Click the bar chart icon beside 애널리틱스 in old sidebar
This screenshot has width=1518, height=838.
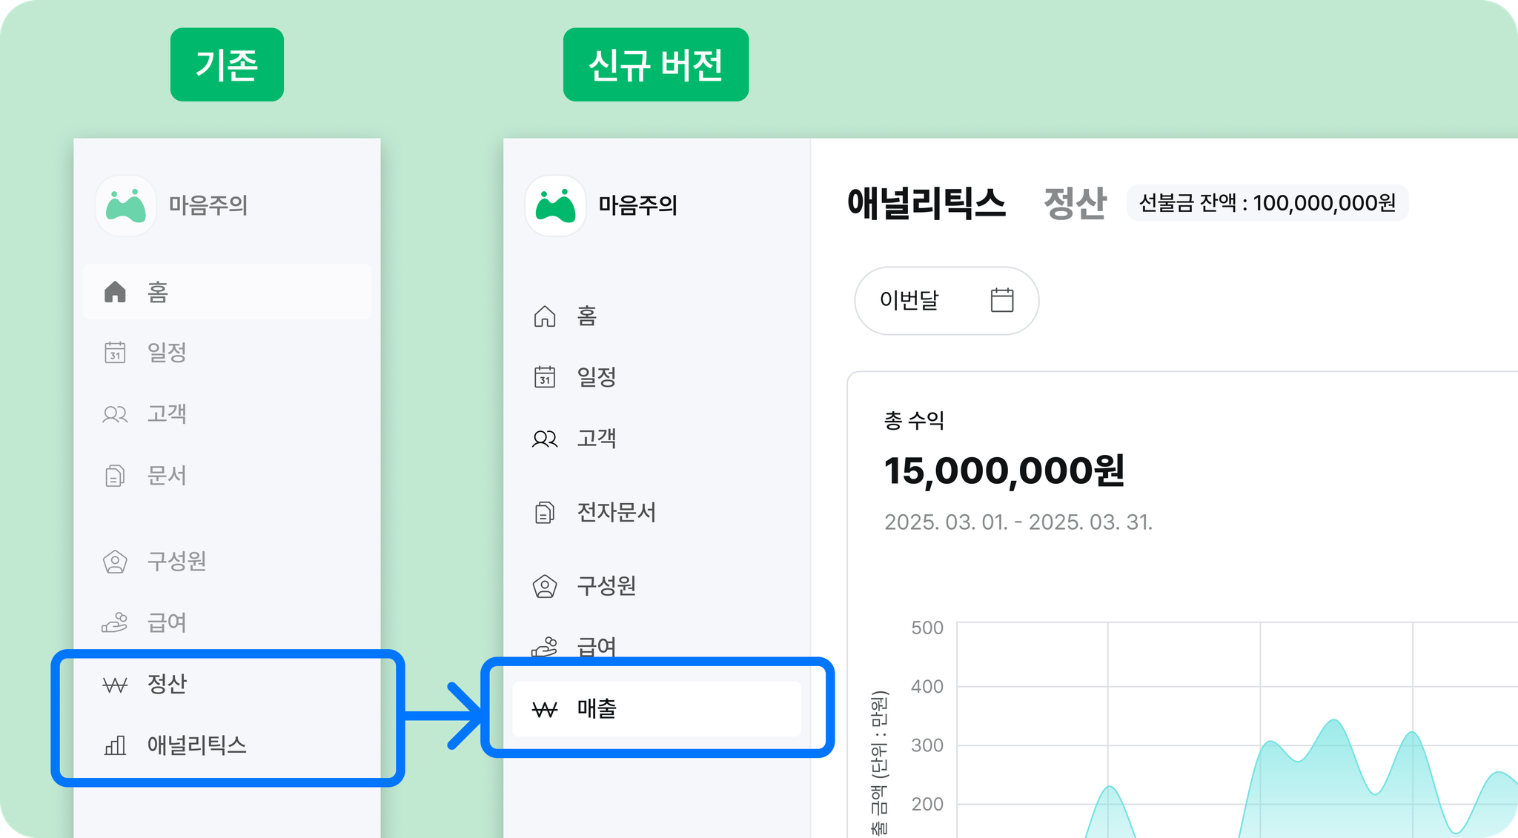115,745
